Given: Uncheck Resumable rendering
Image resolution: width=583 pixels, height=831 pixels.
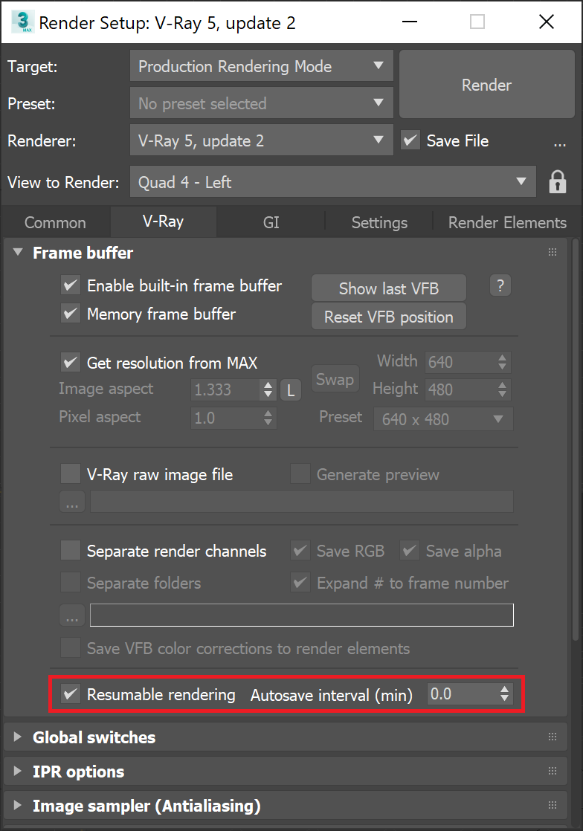Looking at the screenshot, I should click(x=70, y=694).
